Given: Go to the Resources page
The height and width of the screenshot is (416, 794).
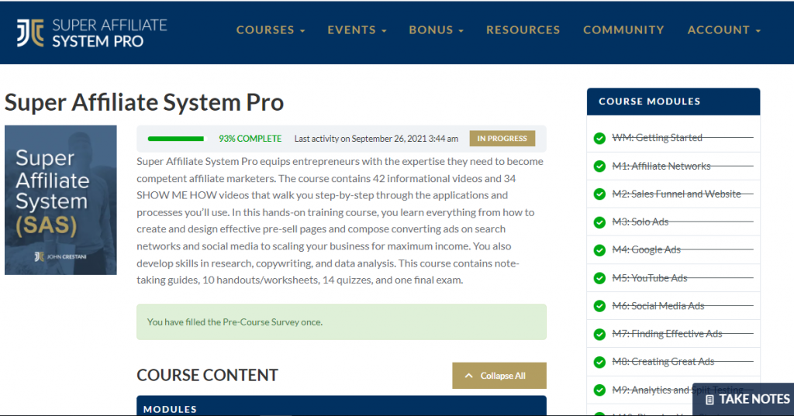Looking at the screenshot, I should point(523,30).
